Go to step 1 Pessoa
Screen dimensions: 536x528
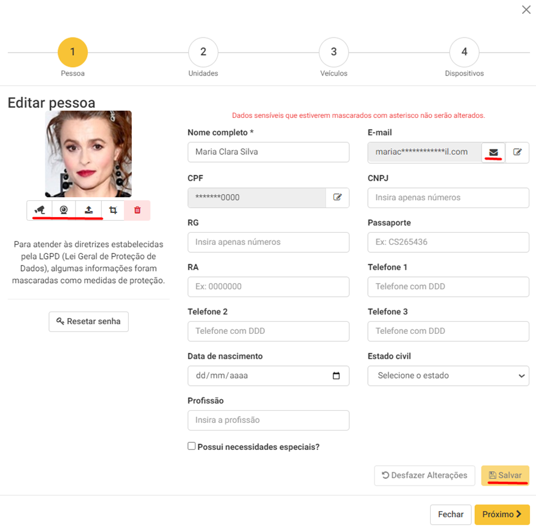tap(73, 52)
